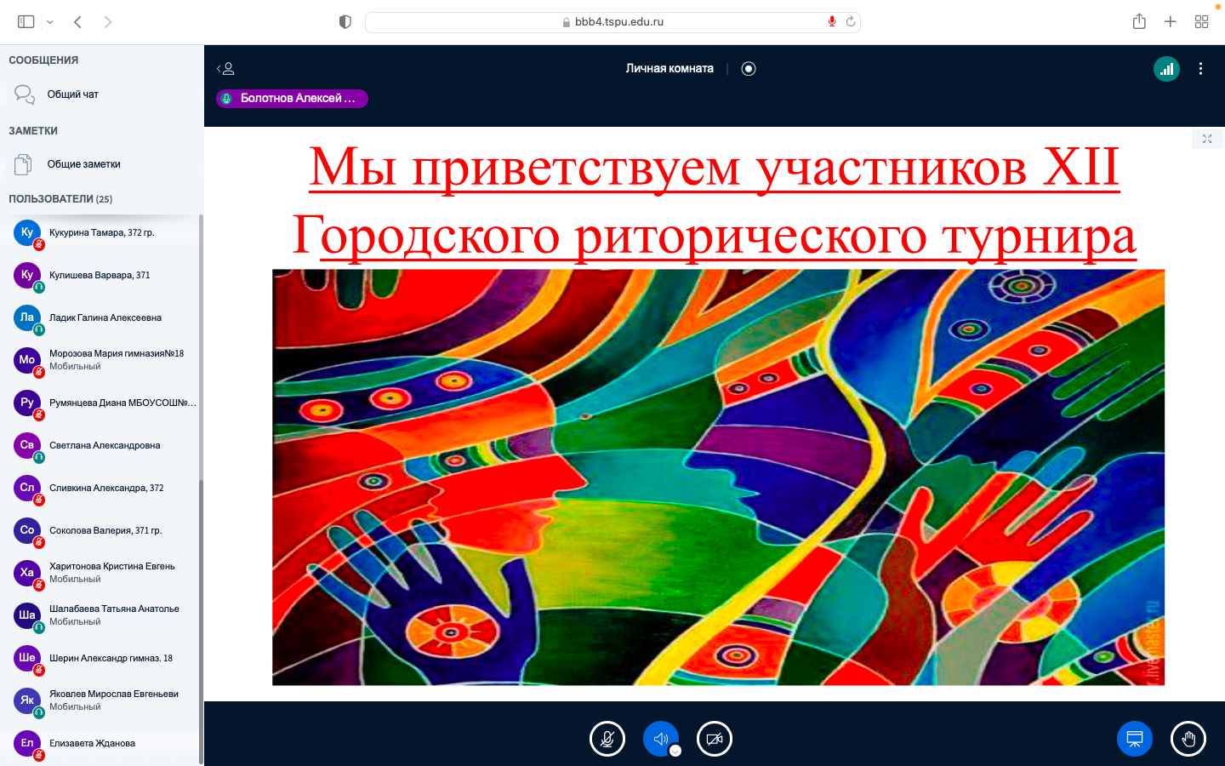Open the privacy shield report

point(345,22)
